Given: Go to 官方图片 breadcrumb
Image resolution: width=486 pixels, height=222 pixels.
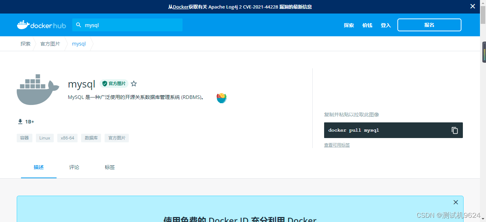Looking at the screenshot, I should point(50,44).
